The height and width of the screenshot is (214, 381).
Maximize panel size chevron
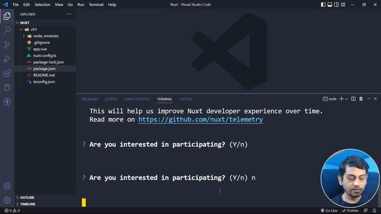(x=368, y=99)
